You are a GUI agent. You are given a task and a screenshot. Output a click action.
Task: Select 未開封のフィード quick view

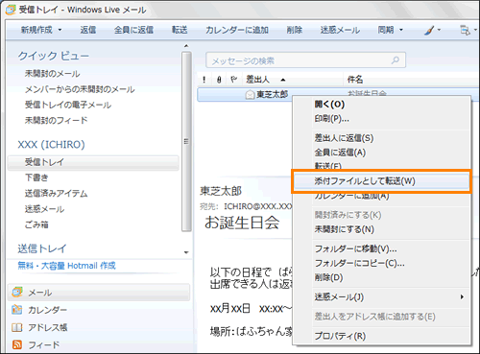[57, 121]
